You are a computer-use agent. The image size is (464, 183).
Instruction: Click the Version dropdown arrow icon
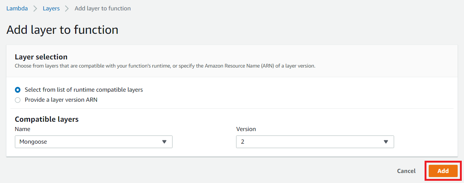pos(386,142)
